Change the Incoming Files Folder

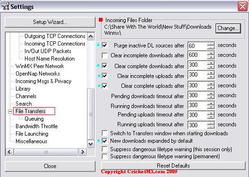(x=228, y=28)
